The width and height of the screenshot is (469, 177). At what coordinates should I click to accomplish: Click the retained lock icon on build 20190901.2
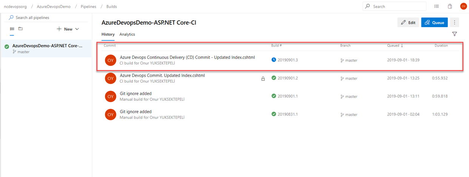coord(263,79)
